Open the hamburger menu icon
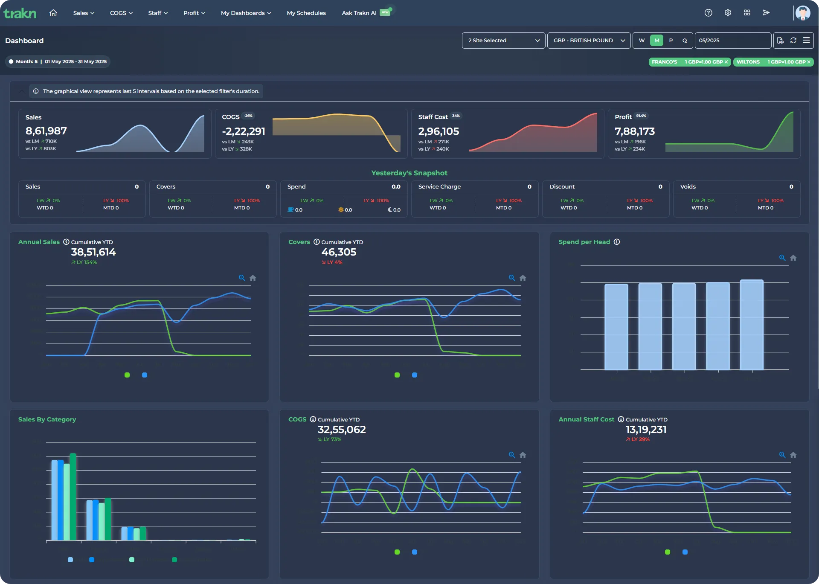This screenshot has height=584, width=819. click(806, 40)
